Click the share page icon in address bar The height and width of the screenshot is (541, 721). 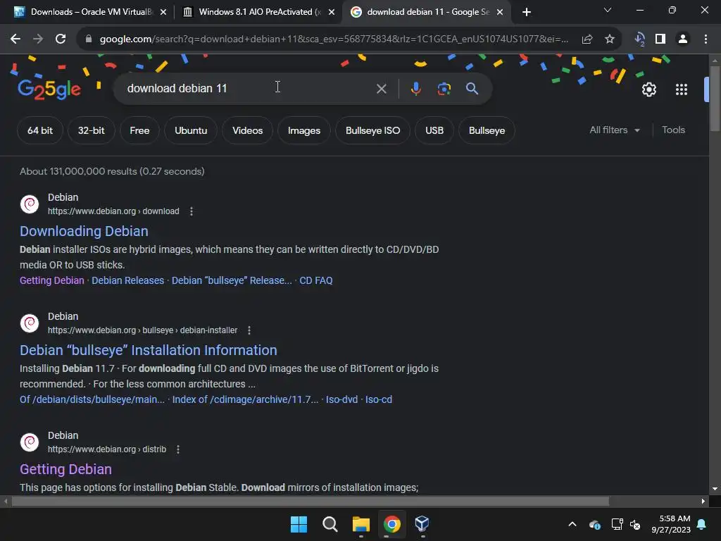click(587, 39)
